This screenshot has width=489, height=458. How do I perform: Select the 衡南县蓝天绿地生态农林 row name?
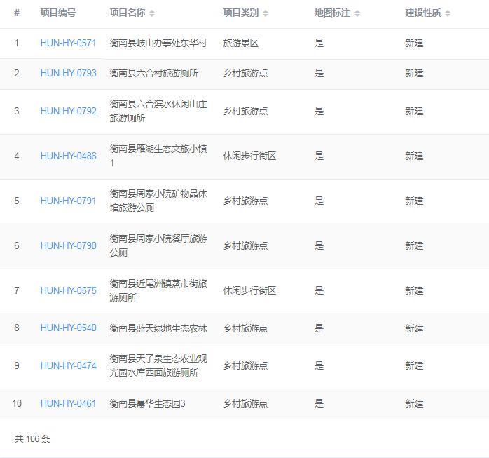tap(158, 328)
